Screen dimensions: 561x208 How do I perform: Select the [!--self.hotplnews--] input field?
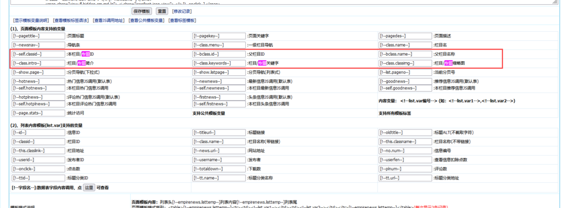38,104
